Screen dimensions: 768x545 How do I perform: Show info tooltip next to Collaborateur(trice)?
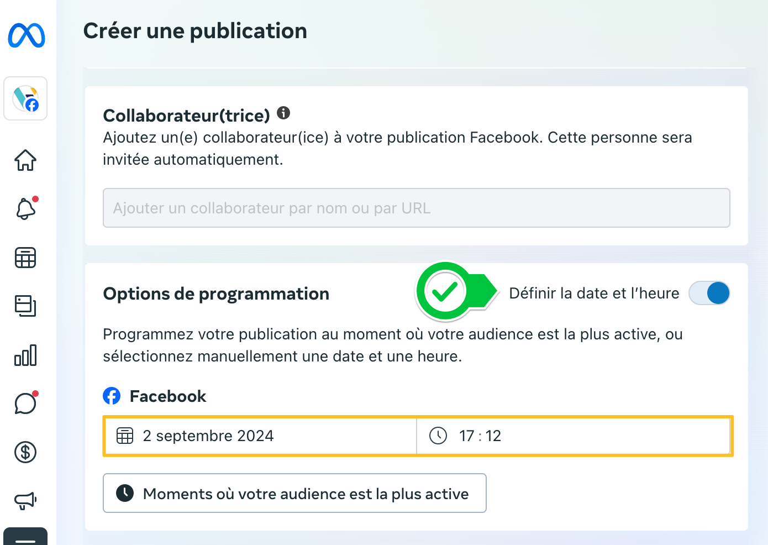point(283,113)
